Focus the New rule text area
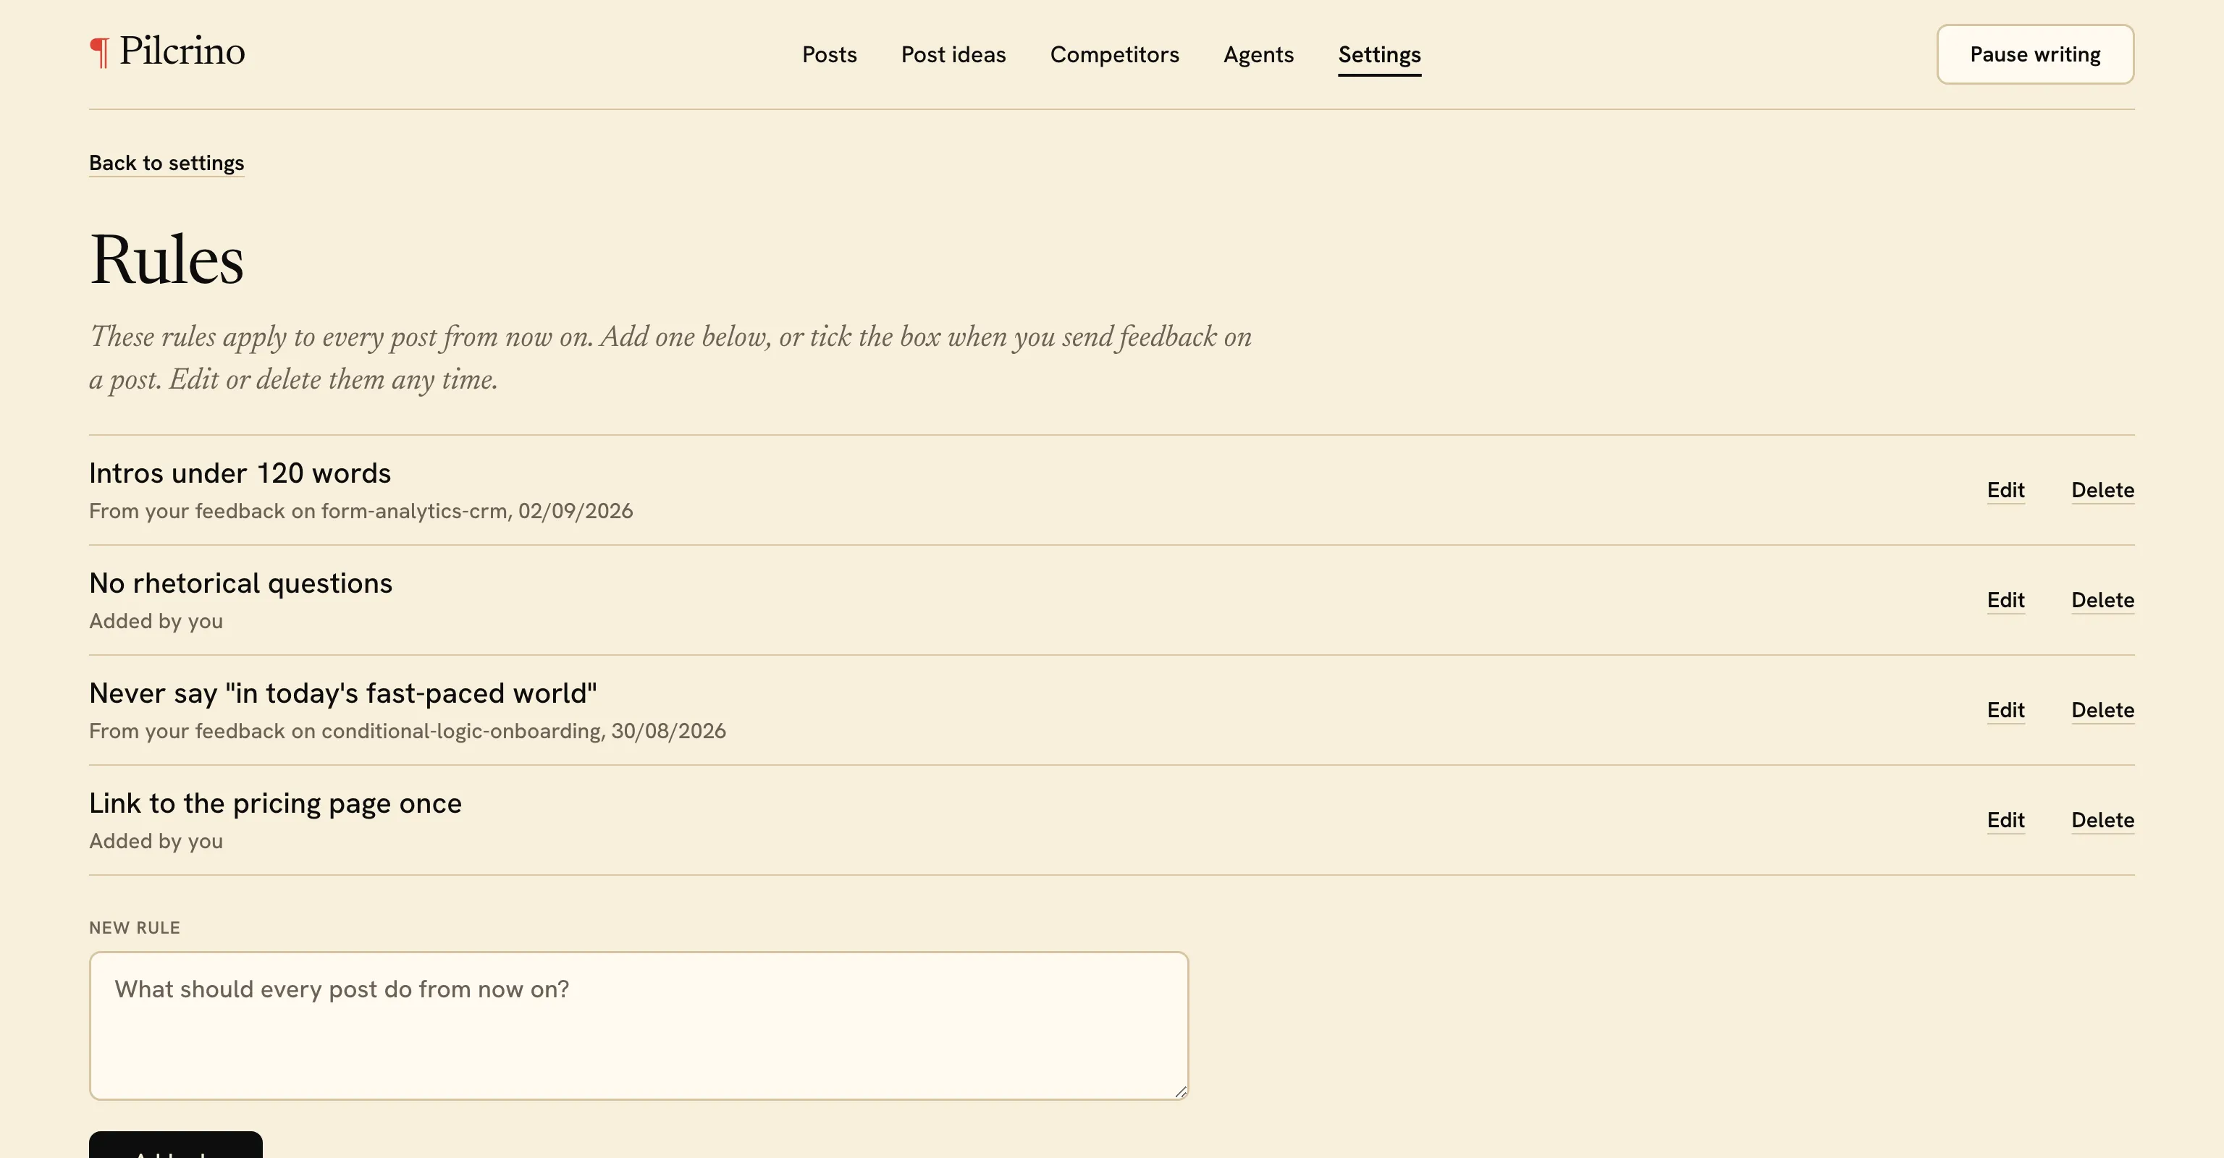 click(639, 1026)
